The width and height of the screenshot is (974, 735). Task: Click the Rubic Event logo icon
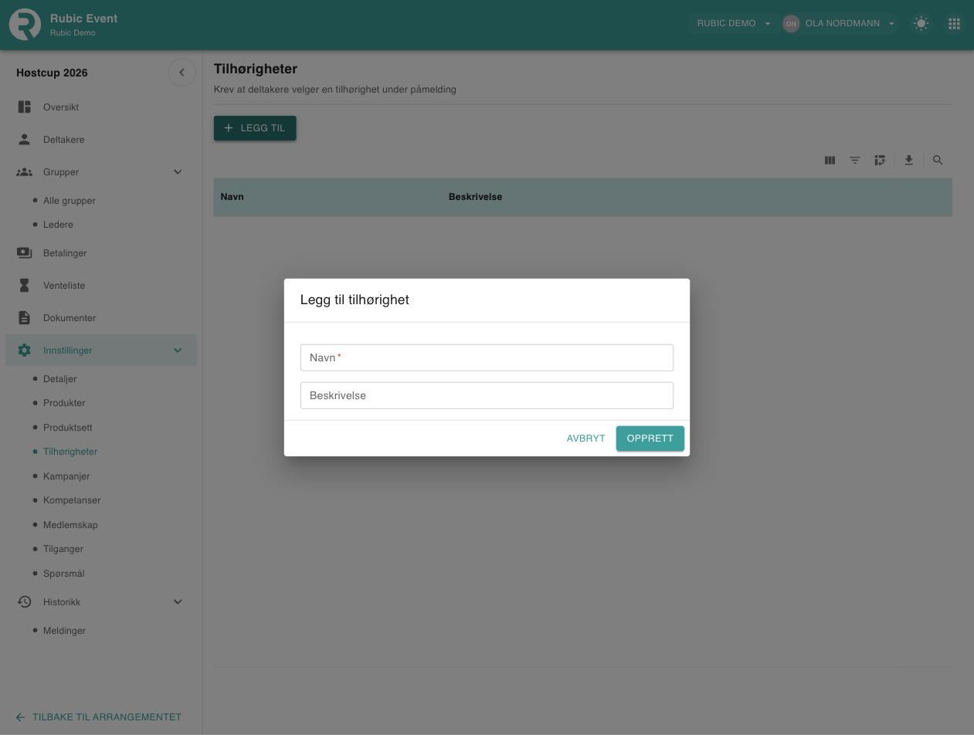[x=25, y=24]
